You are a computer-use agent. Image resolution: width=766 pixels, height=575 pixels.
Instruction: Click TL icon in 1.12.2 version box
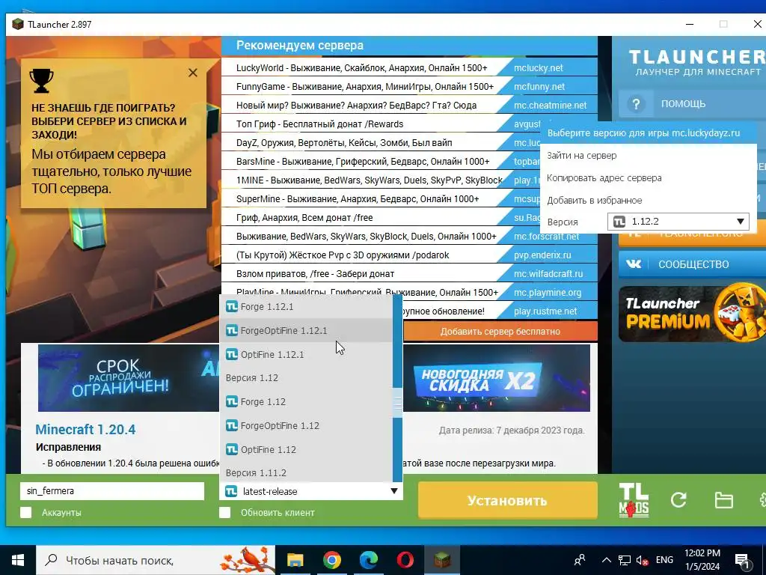coord(619,222)
